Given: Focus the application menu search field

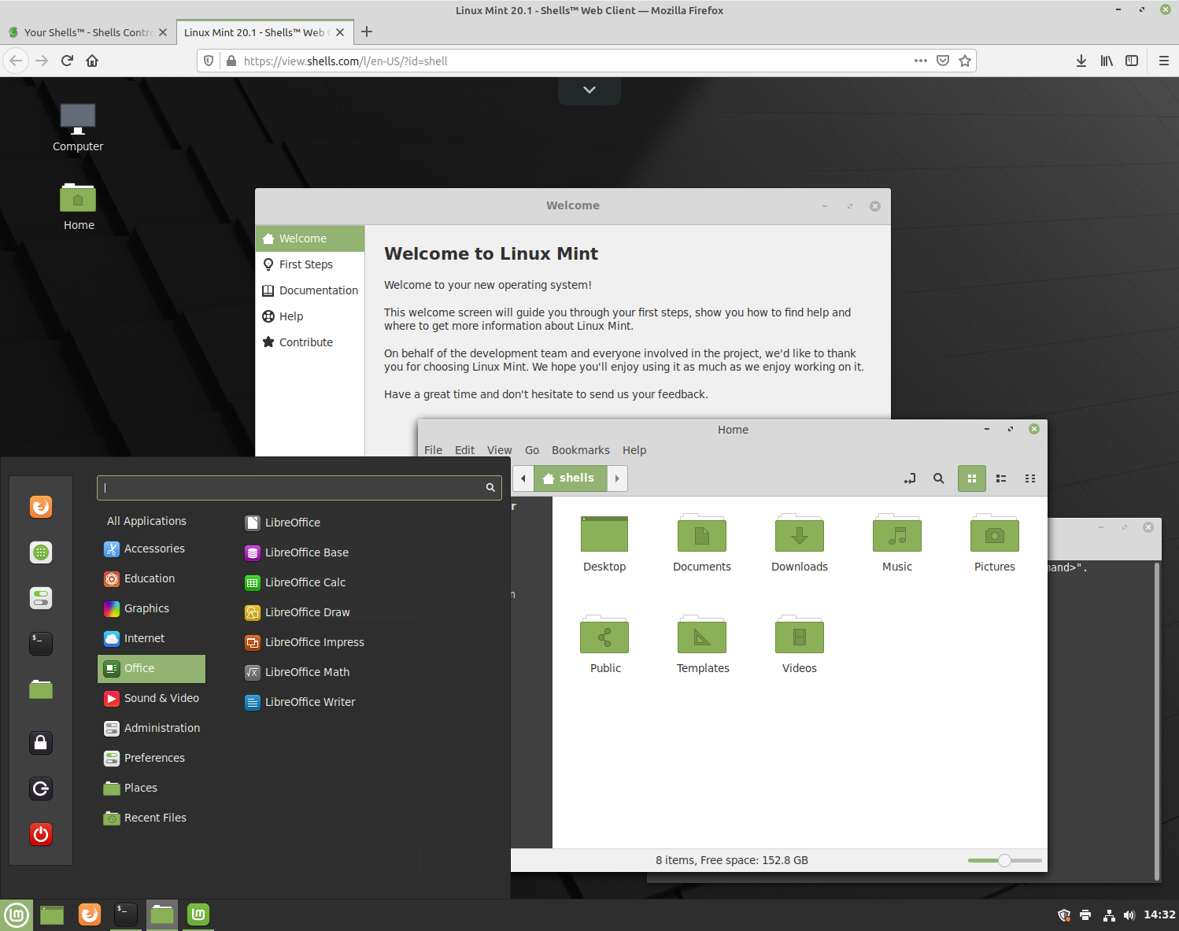Looking at the screenshot, I should click(299, 488).
